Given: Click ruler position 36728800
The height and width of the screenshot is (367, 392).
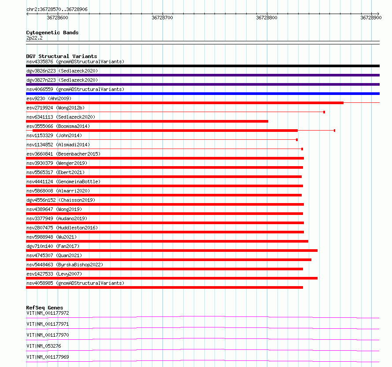Looking at the screenshot, I should click(267, 18).
